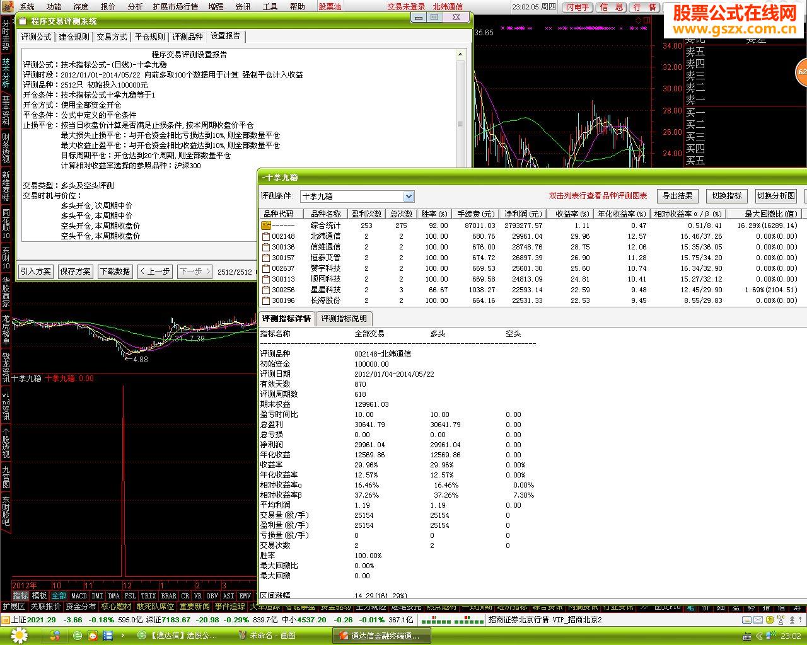
Task: Select the 模板 tab below the chart
Action: [x=39, y=595]
